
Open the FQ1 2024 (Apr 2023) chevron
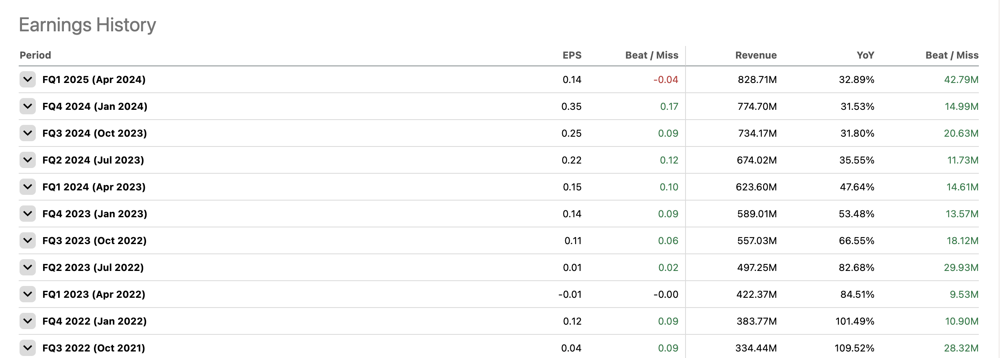tap(28, 187)
